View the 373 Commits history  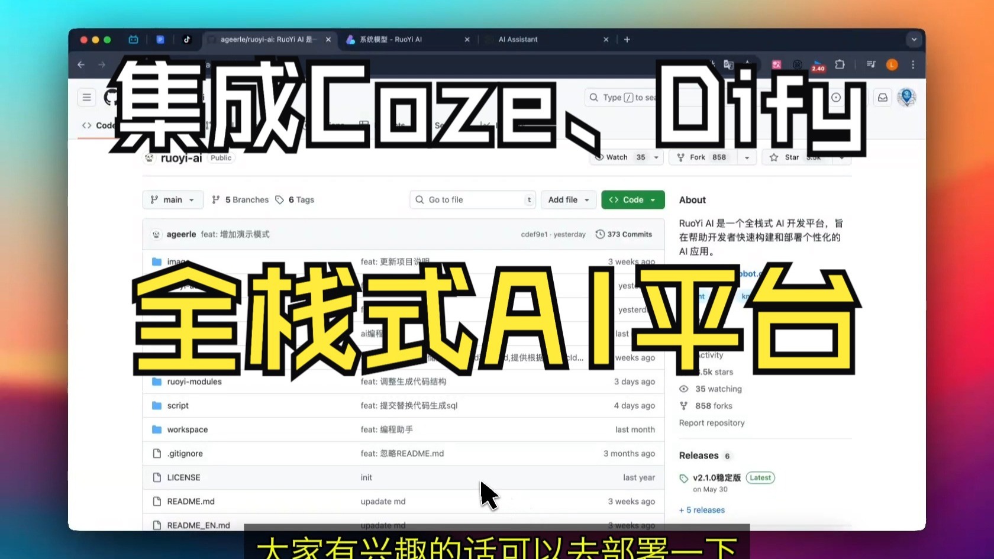click(624, 234)
